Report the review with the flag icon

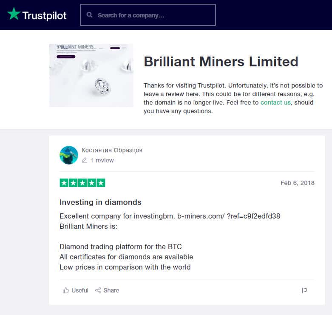click(x=304, y=290)
